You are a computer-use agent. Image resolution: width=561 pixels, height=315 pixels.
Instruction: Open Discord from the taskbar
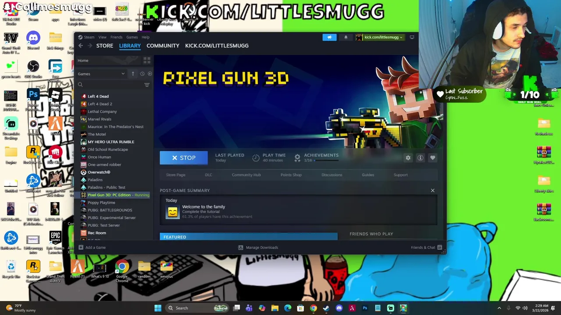[x=339, y=308]
